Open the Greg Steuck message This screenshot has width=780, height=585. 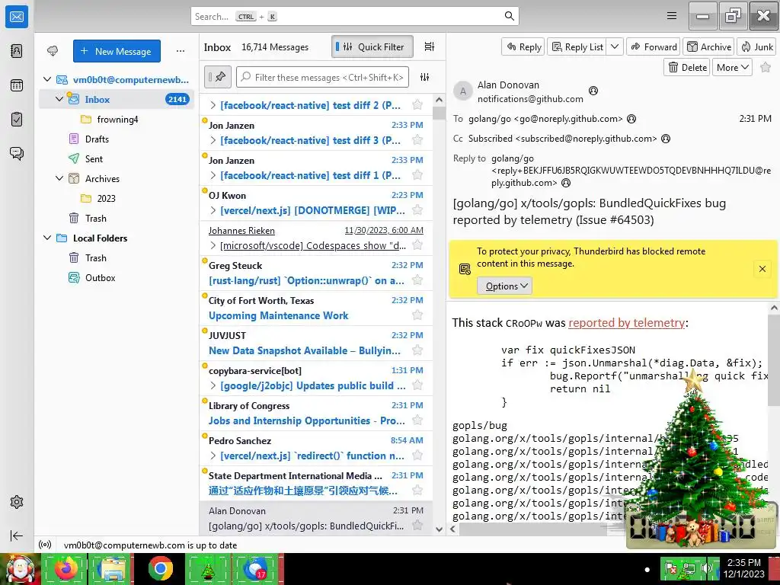[316, 273]
